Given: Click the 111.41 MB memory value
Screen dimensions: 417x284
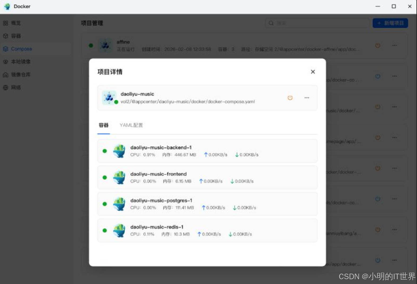Looking at the screenshot, I should coord(185,208).
